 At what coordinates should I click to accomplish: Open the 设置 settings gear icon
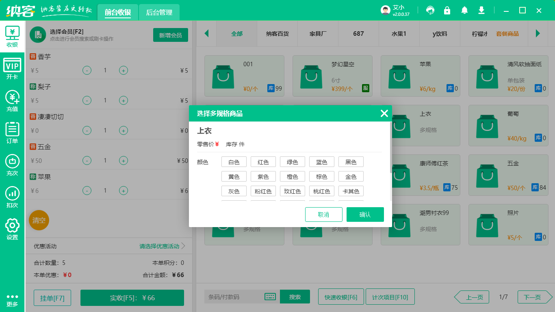pos(12,229)
